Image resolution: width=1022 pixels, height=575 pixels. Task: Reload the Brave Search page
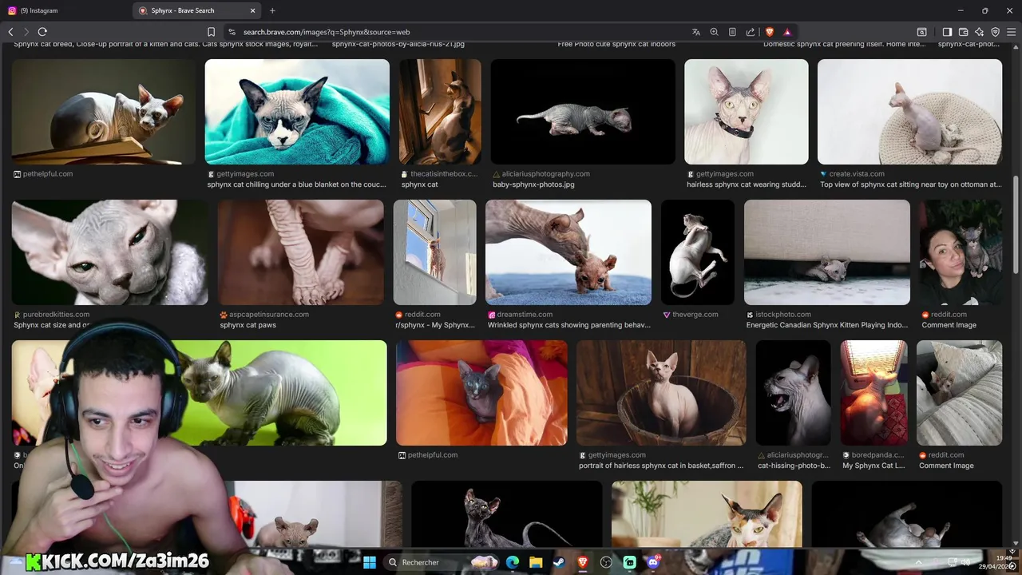point(42,32)
